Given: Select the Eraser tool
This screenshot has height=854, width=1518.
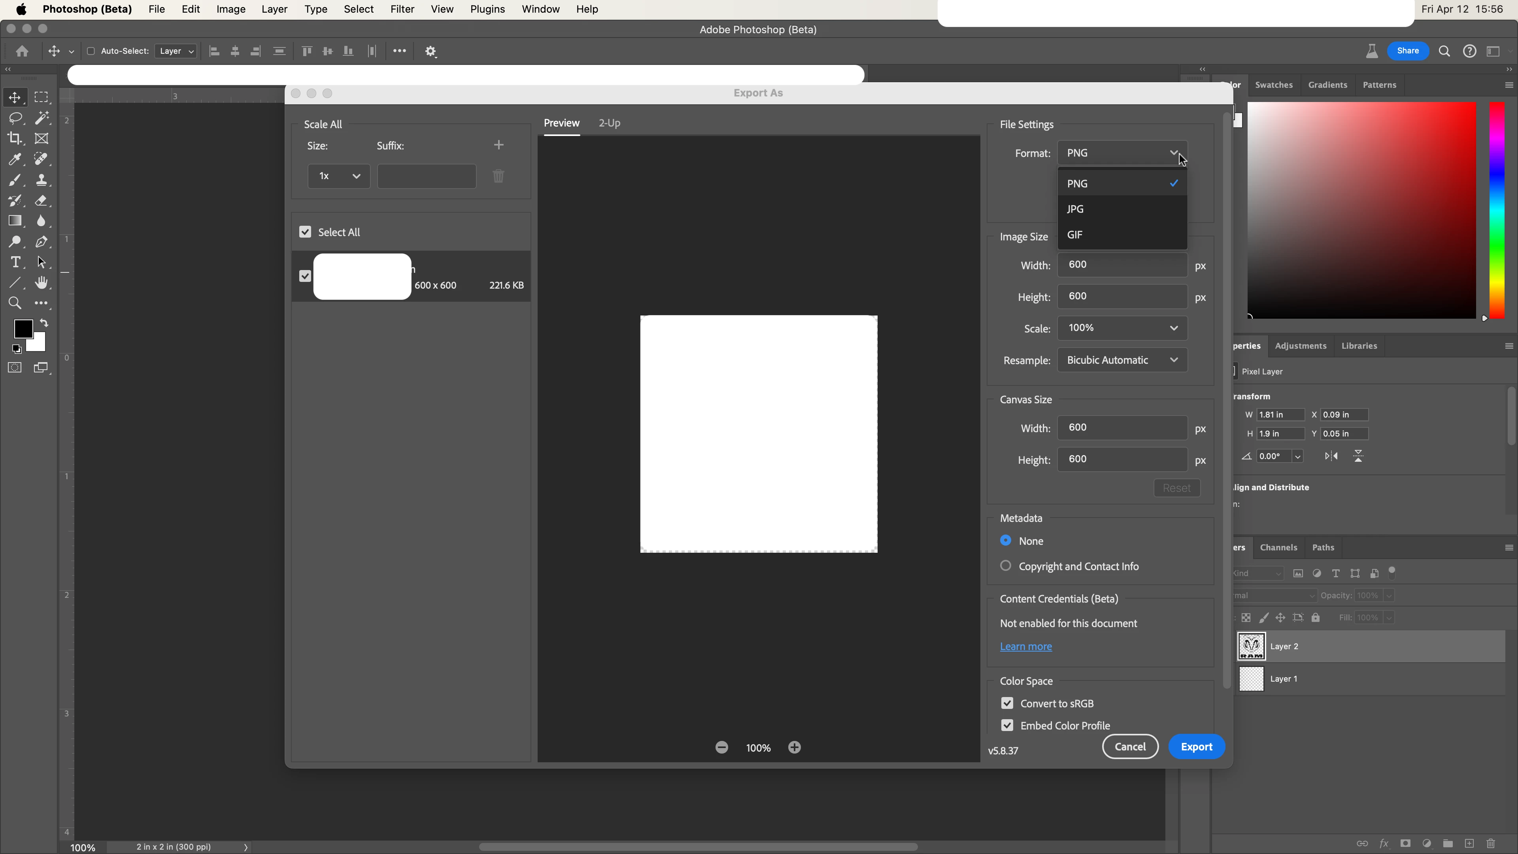Looking at the screenshot, I should click(x=41, y=200).
